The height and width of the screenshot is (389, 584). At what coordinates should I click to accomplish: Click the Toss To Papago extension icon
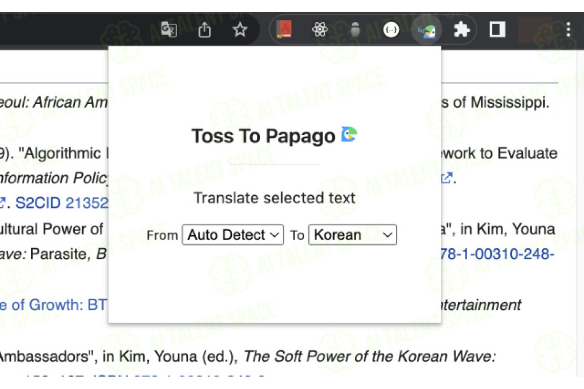click(427, 30)
